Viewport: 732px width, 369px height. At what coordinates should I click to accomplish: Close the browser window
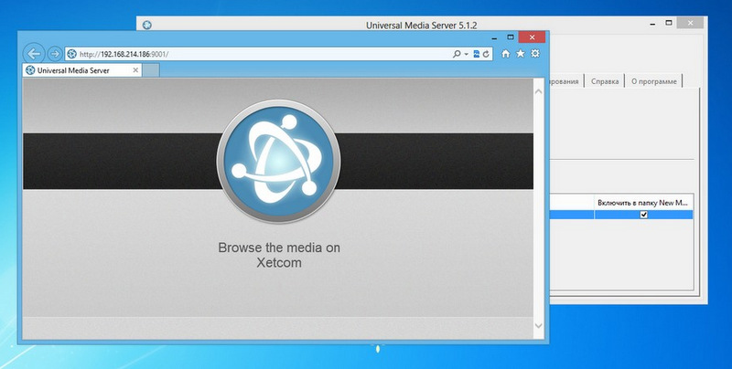[532, 37]
